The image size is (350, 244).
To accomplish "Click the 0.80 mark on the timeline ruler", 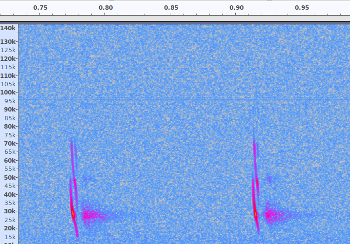I will click(105, 8).
